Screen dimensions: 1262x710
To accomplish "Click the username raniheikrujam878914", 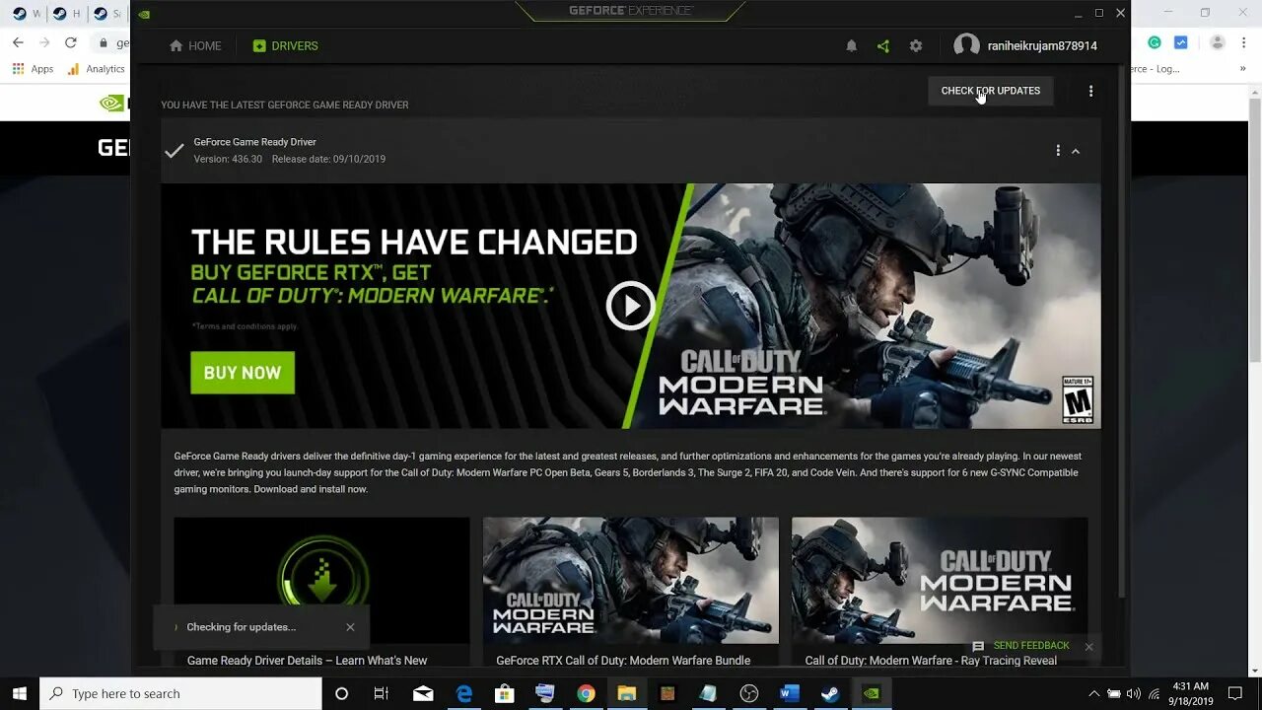I will (1042, 45).
